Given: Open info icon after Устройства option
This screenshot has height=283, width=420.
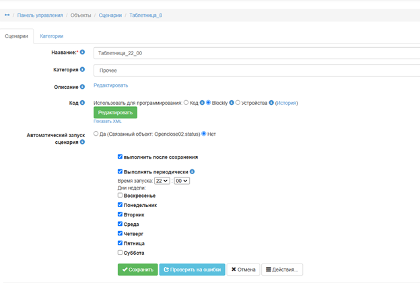Looking at the screenshot, I should click(x=271, y=103).
